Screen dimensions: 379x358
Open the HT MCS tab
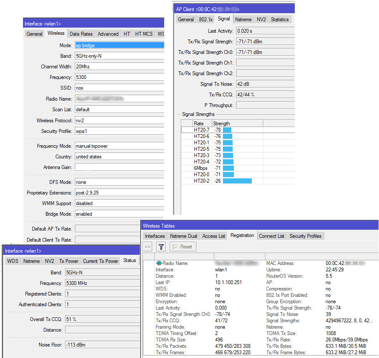pos(144,34)
